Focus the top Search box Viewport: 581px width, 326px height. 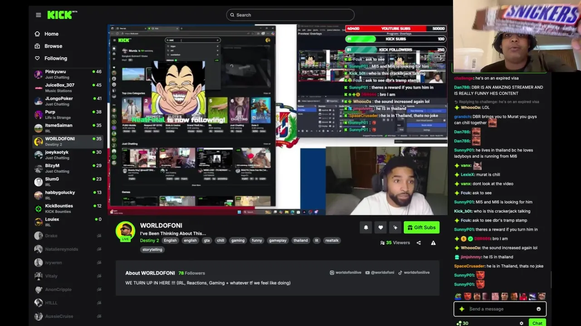[290, 15]
